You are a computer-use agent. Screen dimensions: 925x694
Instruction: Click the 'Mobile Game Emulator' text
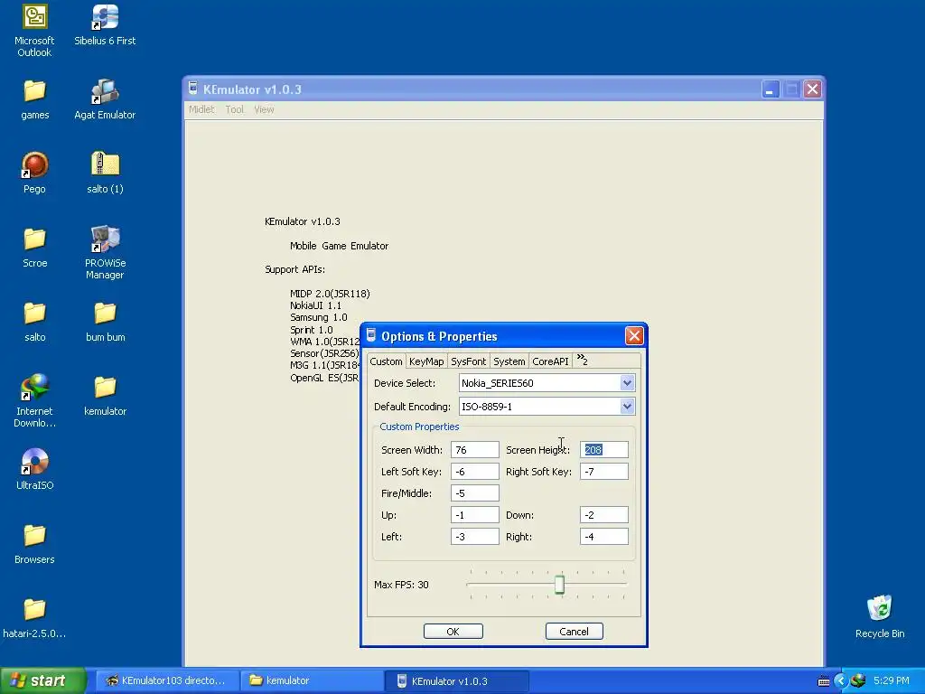[340, 246]
